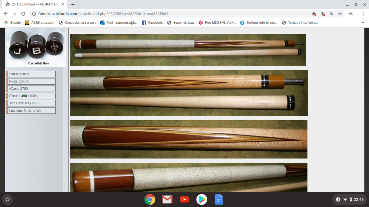
Task: Open the zoom magnifier icon in address bar
Action: pyautogui.click(x=331, y=14)
